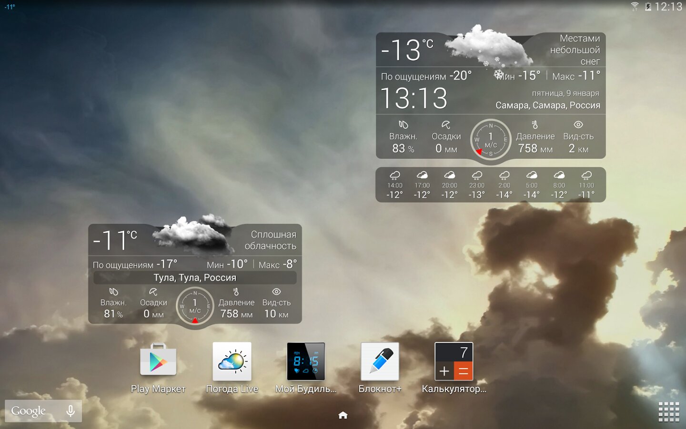Open the Мой Будильник alarm clock app
Screen dimensions: 686x429
(306, 362)
